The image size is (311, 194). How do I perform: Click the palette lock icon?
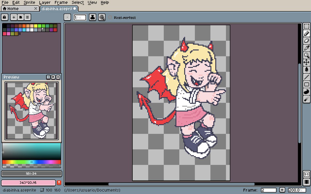click(4, 17)
